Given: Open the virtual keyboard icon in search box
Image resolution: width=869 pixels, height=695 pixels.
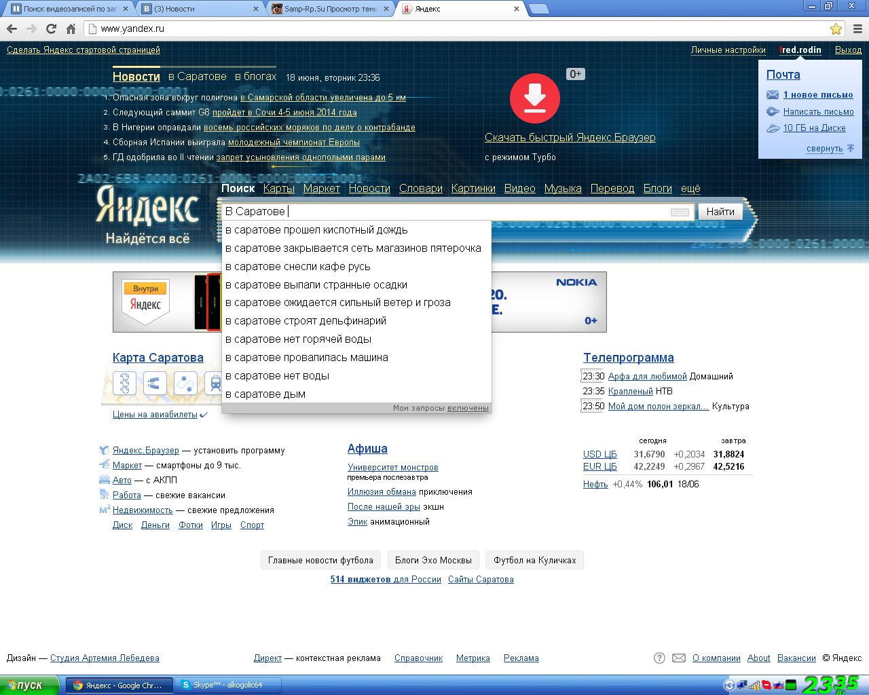Looking at the screenshot, I should click(x=680, y=212).
